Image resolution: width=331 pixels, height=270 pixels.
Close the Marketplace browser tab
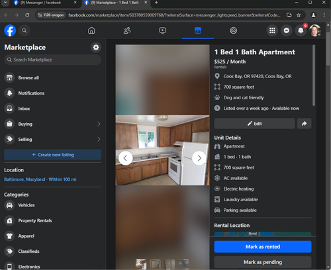coord(146,3)
